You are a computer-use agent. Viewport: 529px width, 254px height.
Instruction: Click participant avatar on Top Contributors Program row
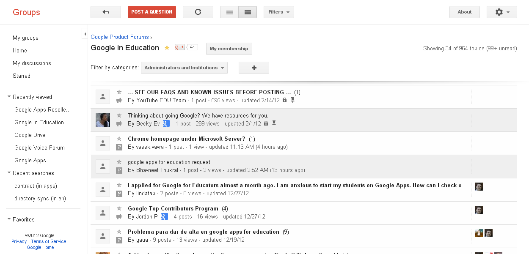pos(479,210)
